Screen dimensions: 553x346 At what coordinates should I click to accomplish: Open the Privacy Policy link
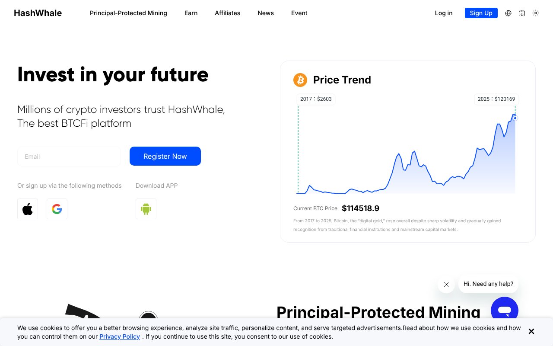(120, 336)
